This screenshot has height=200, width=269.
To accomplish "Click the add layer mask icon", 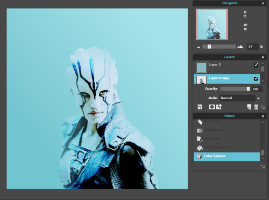I will 212,107.
